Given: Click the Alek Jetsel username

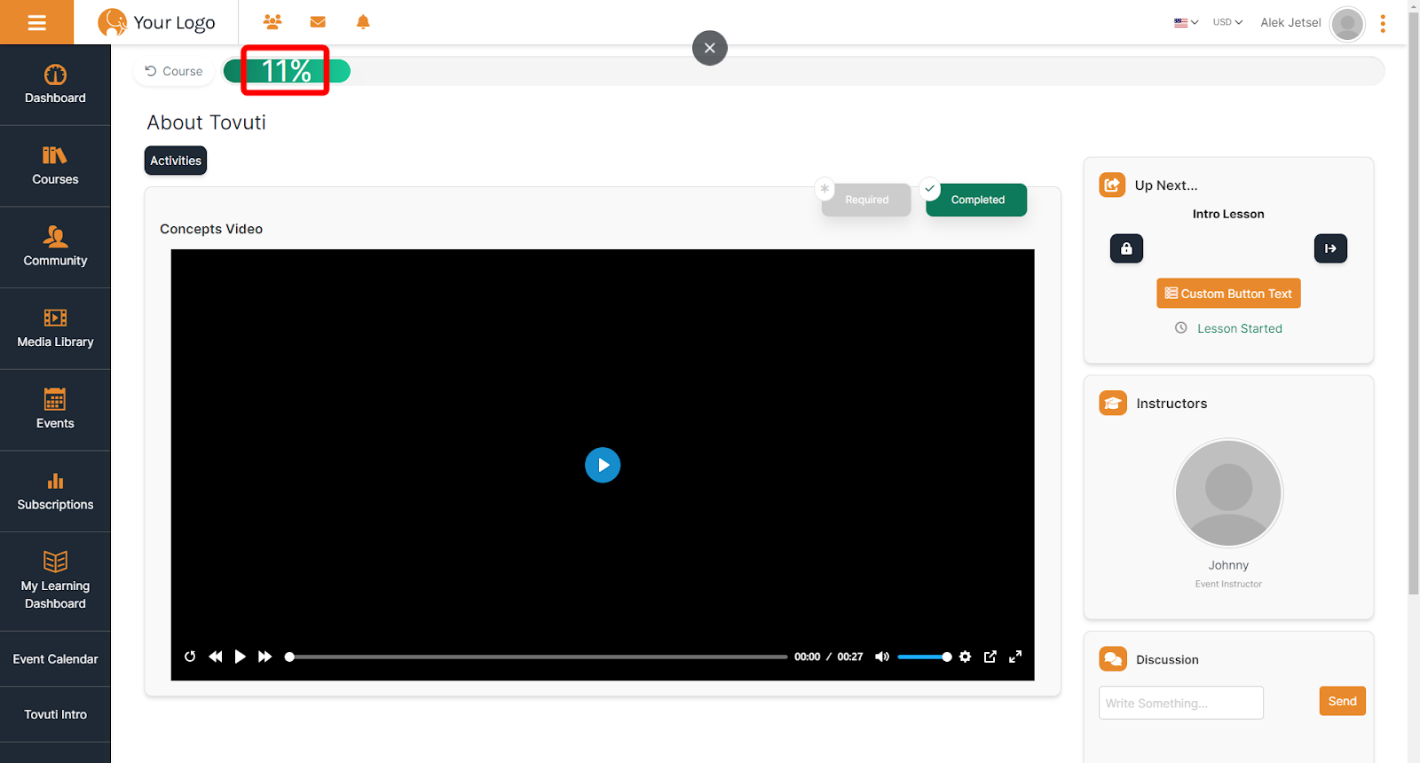Looking at the screenshot, I should coord(1290,23).
